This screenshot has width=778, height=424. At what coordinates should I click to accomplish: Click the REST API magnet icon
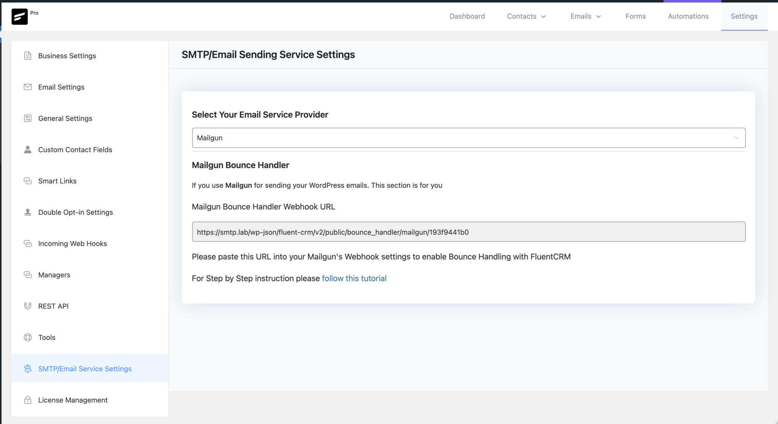pos(28,306)
